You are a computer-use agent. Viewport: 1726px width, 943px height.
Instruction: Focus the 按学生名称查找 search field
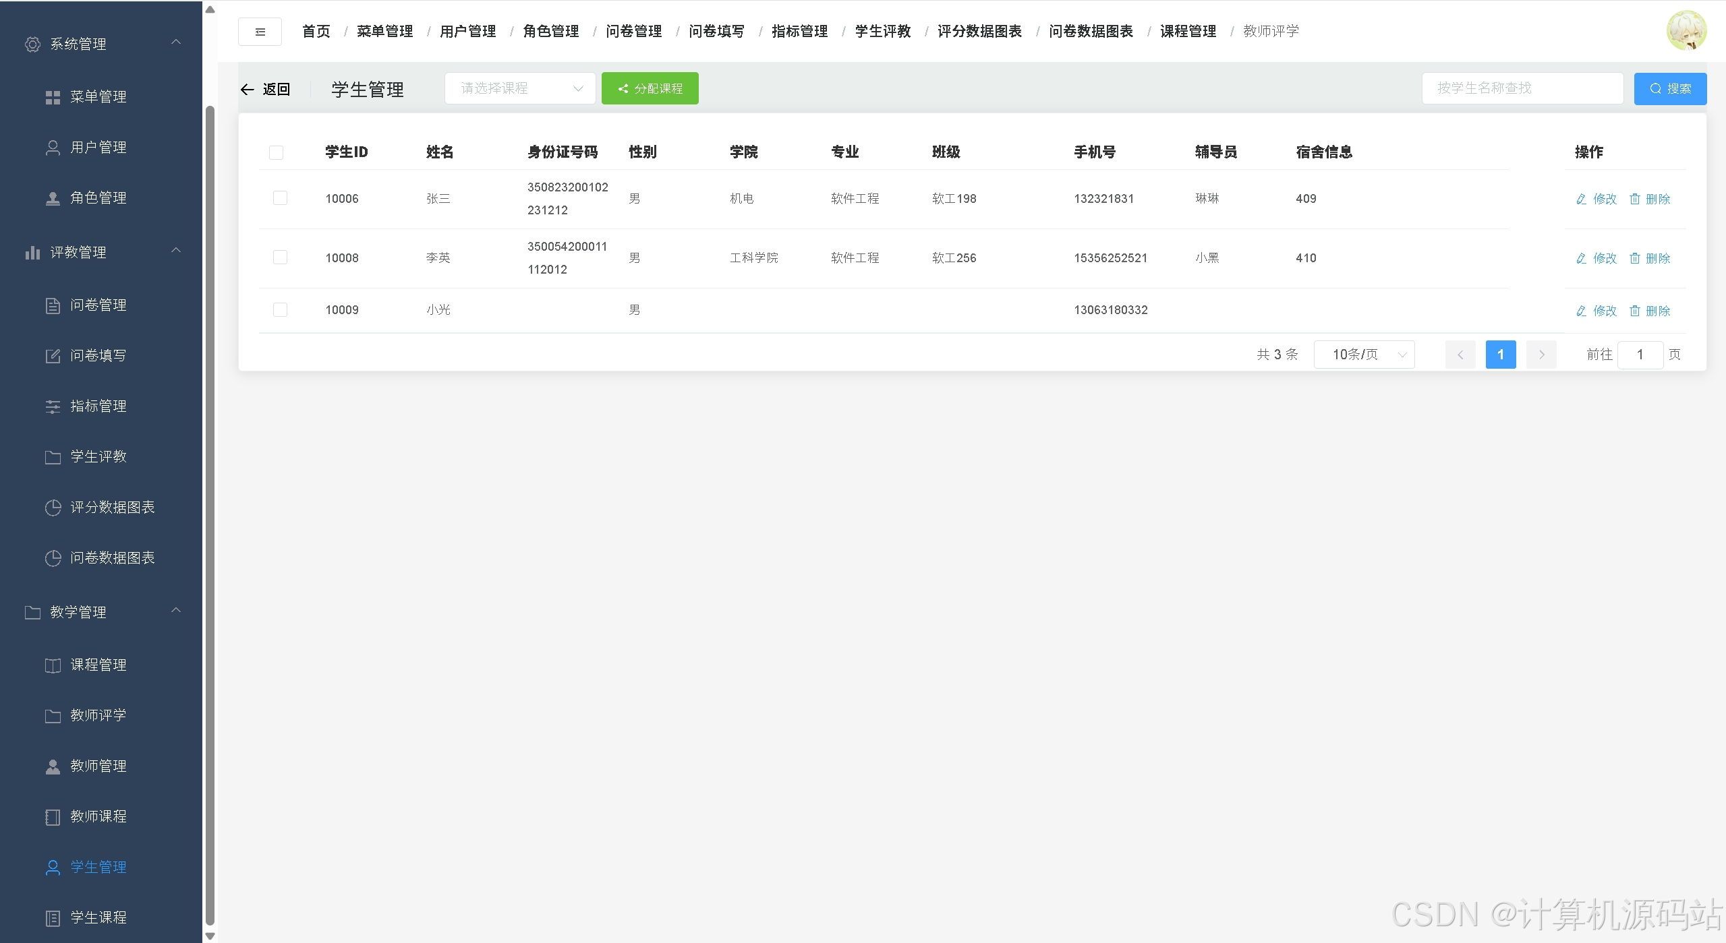(x=1522, y=88)
